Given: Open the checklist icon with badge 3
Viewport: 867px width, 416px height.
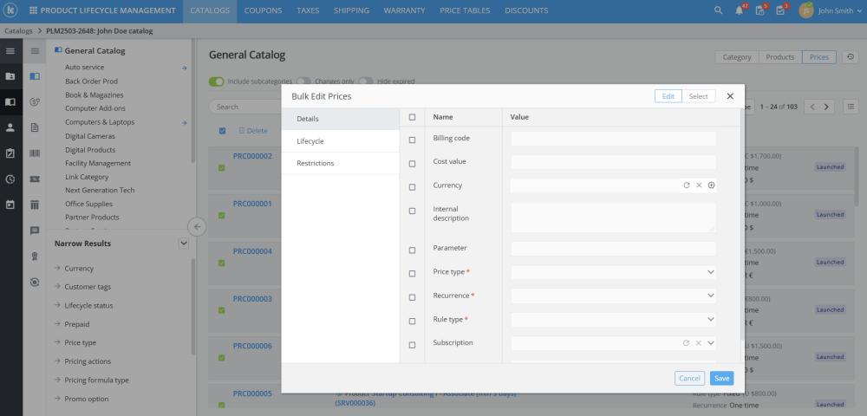Looking at the screenshot, I should coord(780,10).
